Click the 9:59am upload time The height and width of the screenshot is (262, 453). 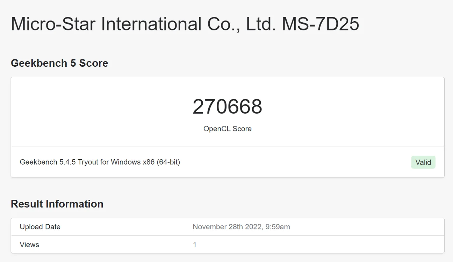(278, 227)
